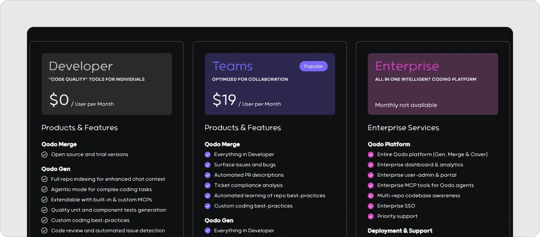Click 'Agentic mode for complex coding tasks'
Image resolution: width=540 pixels, height=237 pixels.
tap(101, 189)
